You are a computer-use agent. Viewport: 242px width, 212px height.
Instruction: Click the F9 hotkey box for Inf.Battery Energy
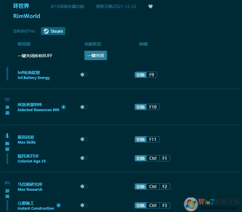pos(151,75)
